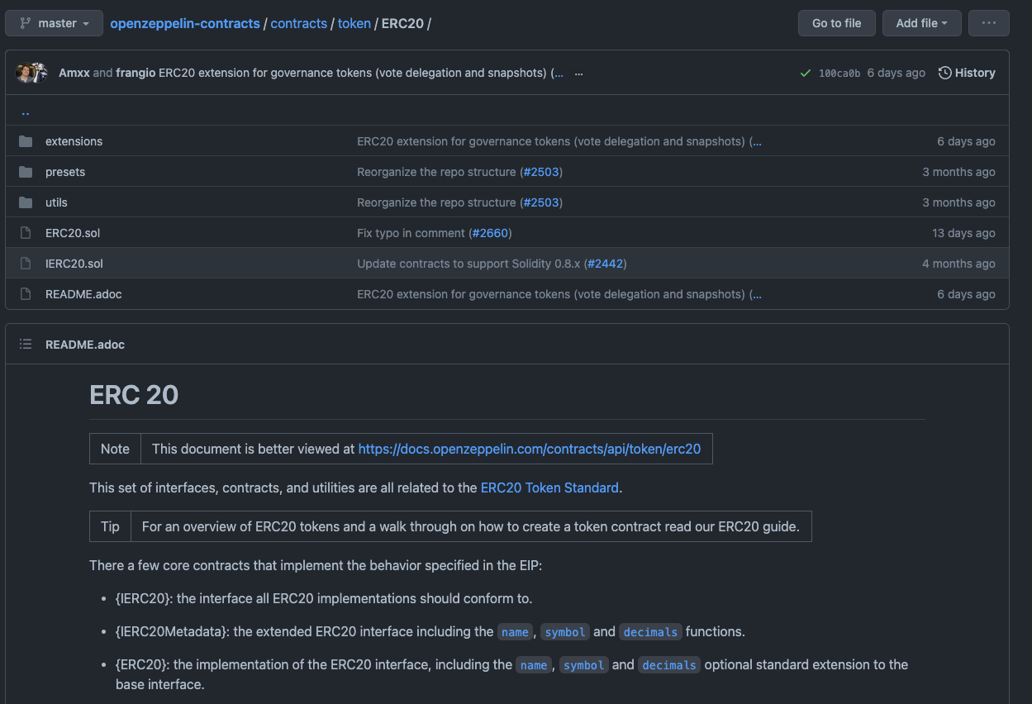Viewport: 1032px width, 704px height.
Task: Click the ERC20.sol file icon
Action: [26, 233]
